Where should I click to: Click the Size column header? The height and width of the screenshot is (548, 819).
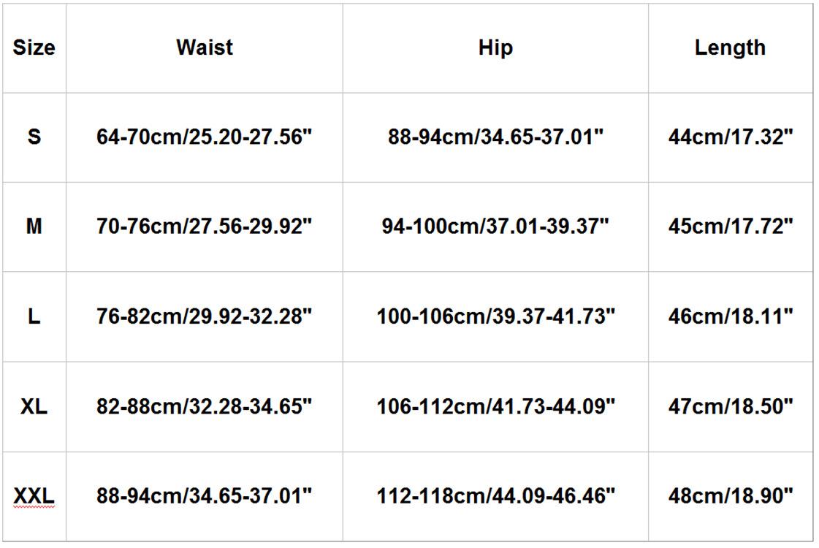point(34,48)
